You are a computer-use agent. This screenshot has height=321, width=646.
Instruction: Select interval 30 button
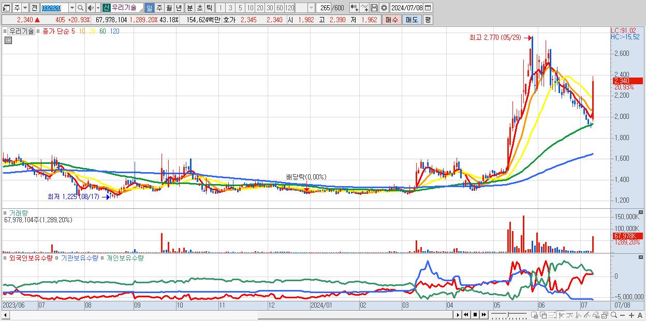pos(270,8)
